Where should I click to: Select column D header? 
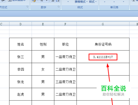pos(20,24)
